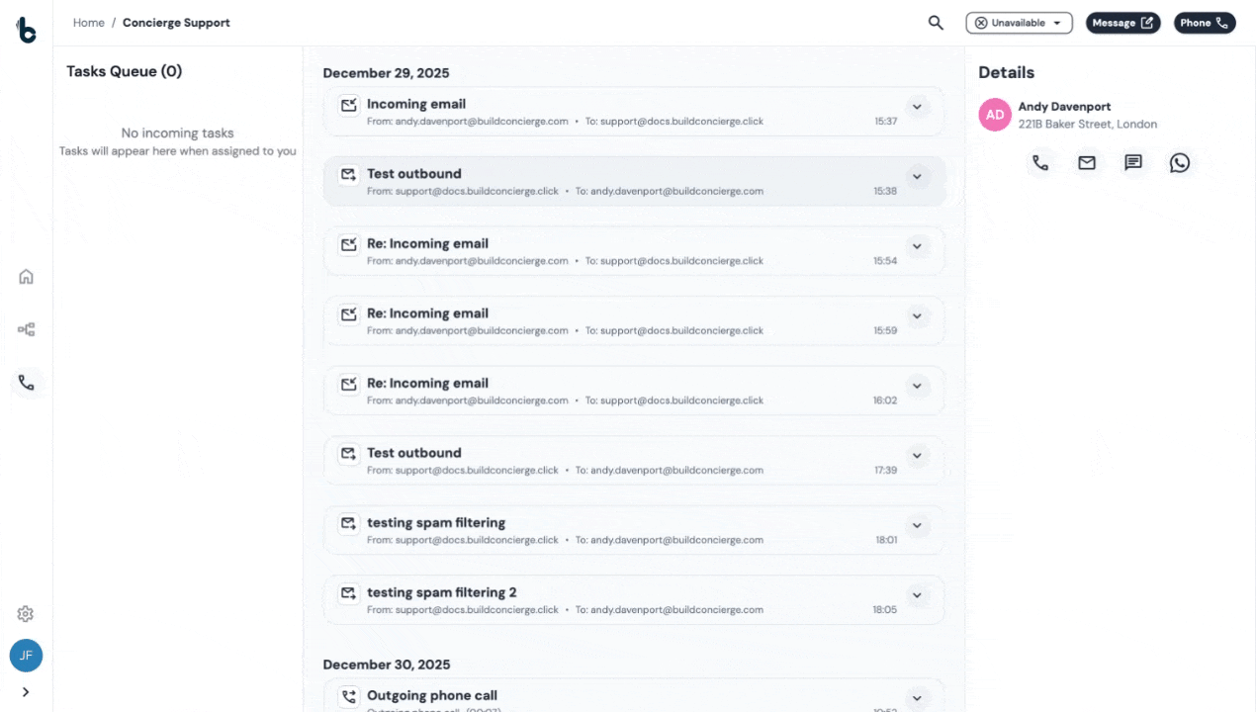The width and height of the screenshot is (1256, 712).
Task: Open the search icon in the top bar
Action: [x=935, y=22]
